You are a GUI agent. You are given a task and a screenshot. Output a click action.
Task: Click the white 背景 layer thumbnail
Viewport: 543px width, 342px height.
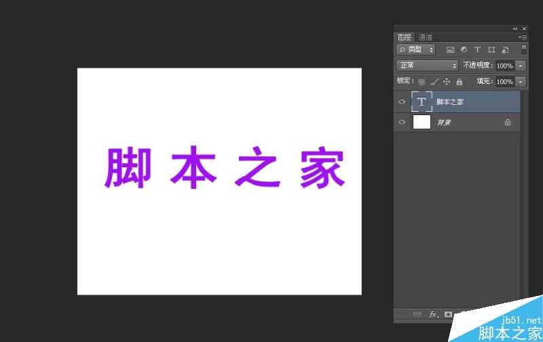coord(422,122)
